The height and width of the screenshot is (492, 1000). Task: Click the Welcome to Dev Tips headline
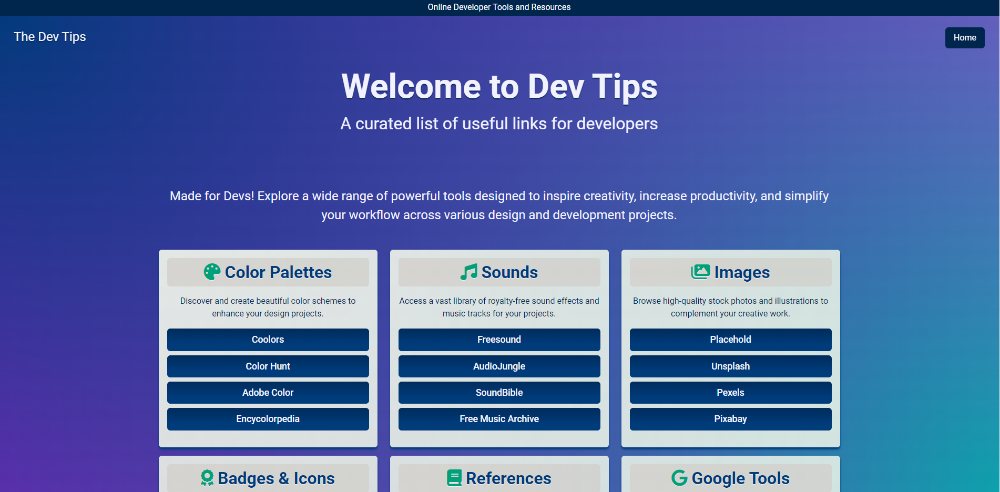coord(499,86)
